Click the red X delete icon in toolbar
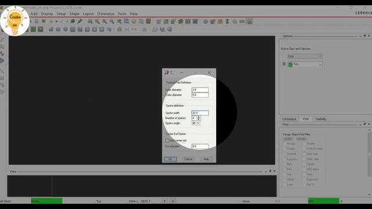This screenshot has height=209, width=372. [x=44, y=21]
